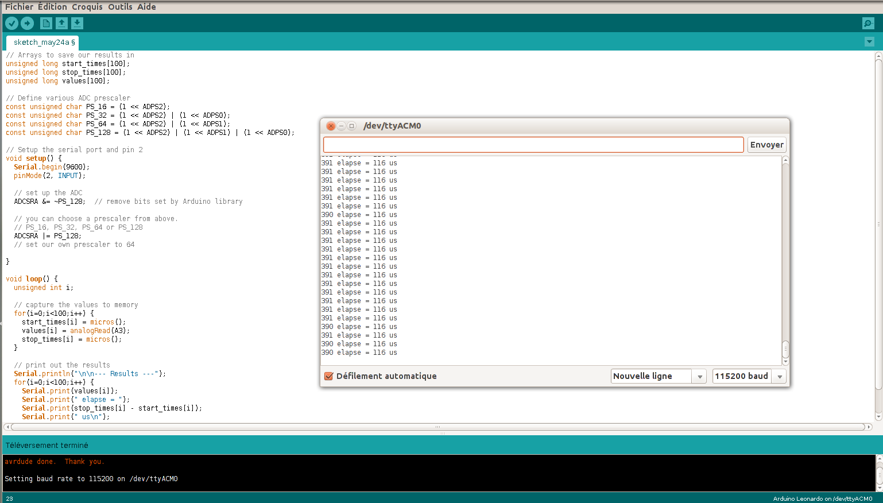Click the 'values[i] = analogRead(A3);' code line
Viewport: 883px width, 503px height.
[x=76, y=331]
